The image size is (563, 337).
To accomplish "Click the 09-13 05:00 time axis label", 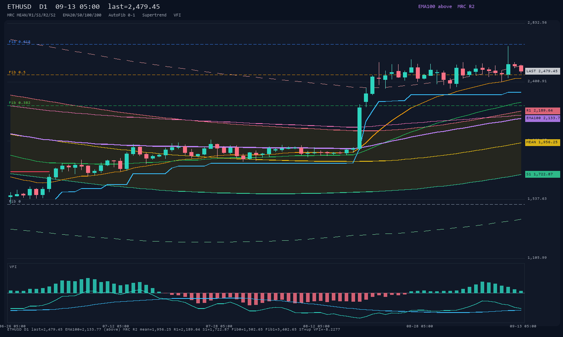I will (x=523, y=326).
